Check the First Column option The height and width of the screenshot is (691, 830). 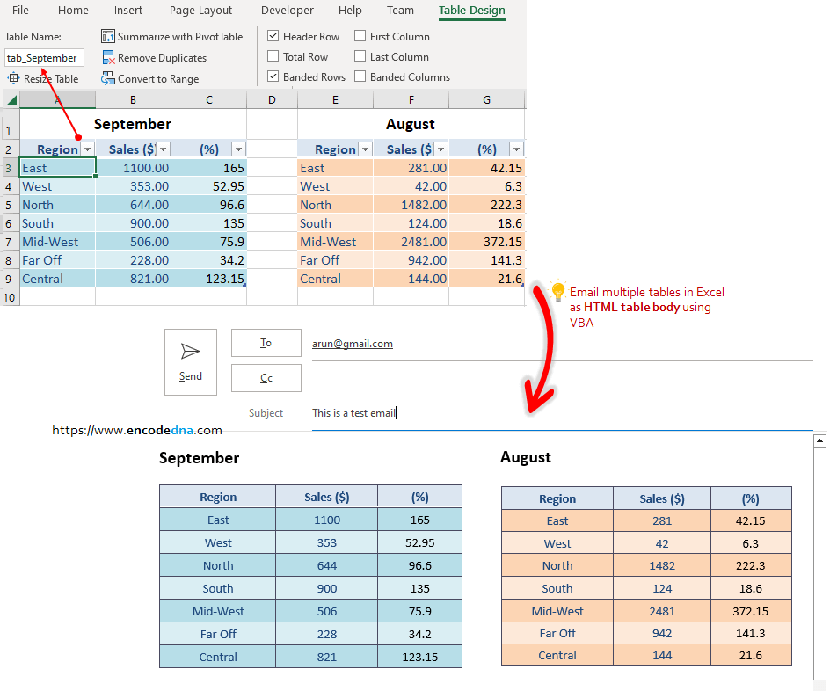tap(359, 36)
